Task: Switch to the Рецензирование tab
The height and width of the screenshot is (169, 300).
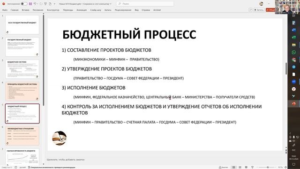Action: (123, 10)
